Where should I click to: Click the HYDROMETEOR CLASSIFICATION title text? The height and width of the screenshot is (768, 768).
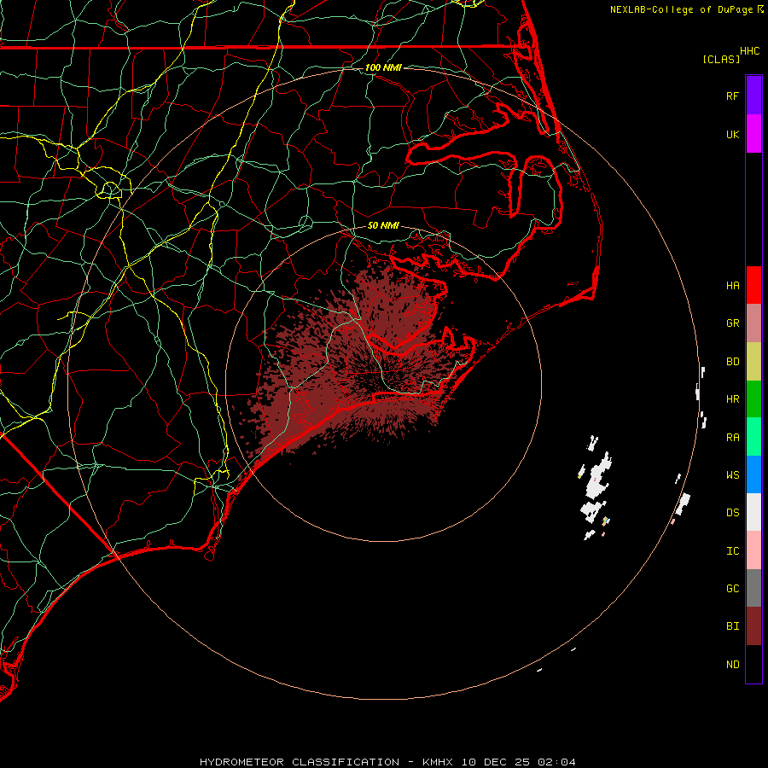(300, 762)
